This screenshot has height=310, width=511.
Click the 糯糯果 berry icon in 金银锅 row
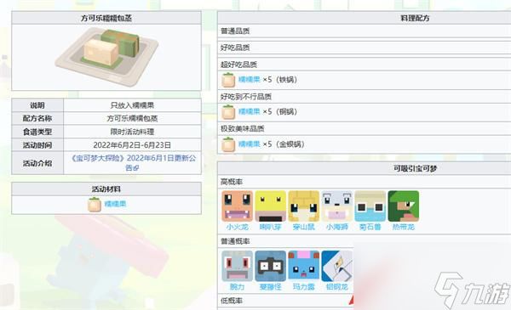tap(228, 144)
